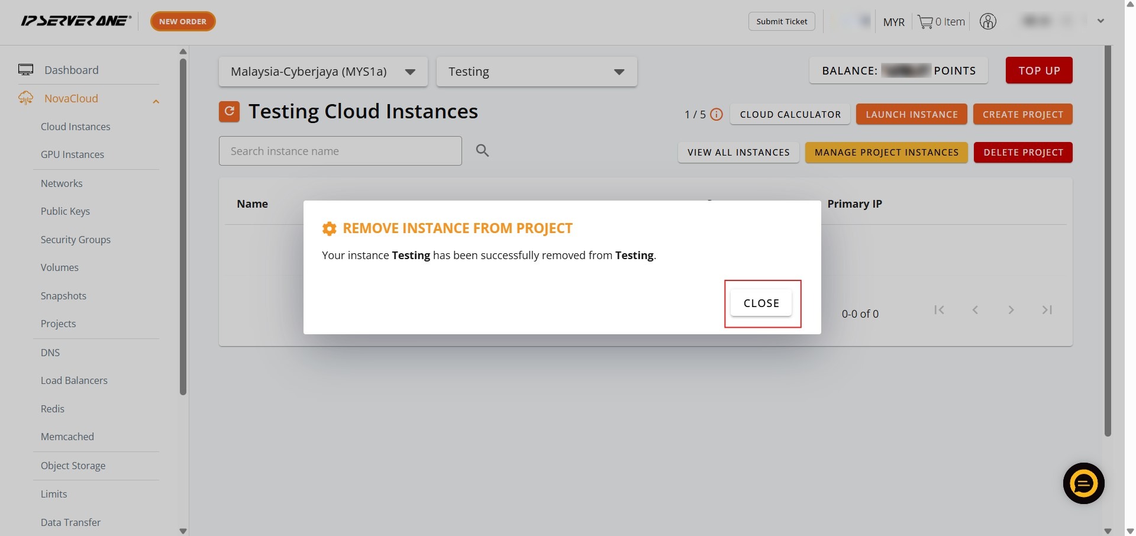The image size is (1136, 536).
Task: Go to the last page arrow
Action: (1047, 310)
